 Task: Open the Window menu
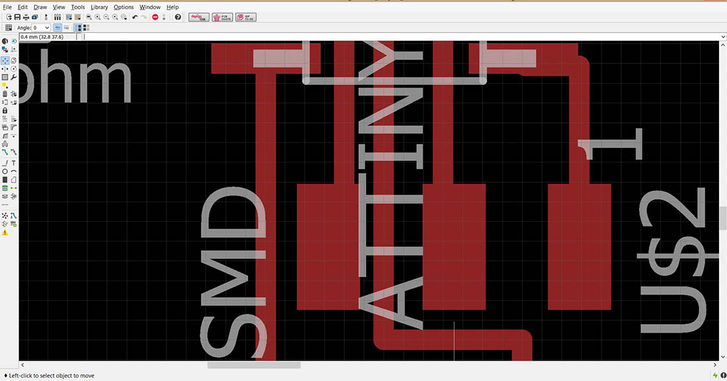click(x=150, y=7)
